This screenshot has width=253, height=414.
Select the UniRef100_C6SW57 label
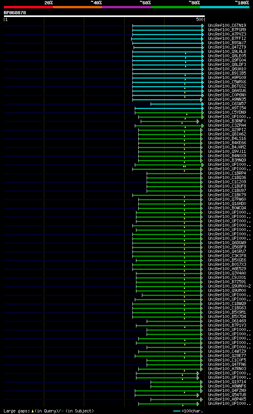coord(227,104)
